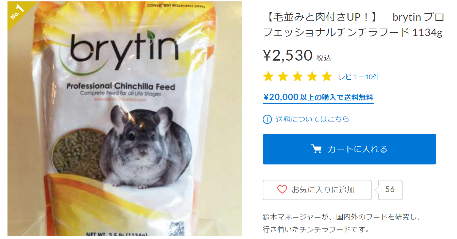
Task: Click the shopping cart icon
Action: [x=316, y=149]
